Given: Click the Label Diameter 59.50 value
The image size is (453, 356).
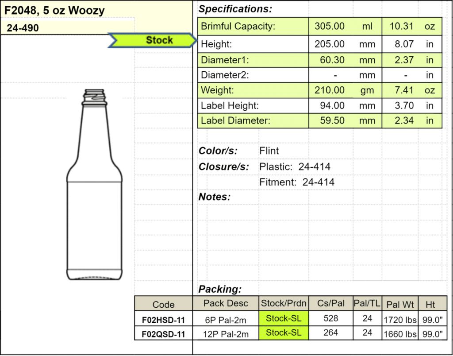Looking at the screenshot, I should pos(332,120).
